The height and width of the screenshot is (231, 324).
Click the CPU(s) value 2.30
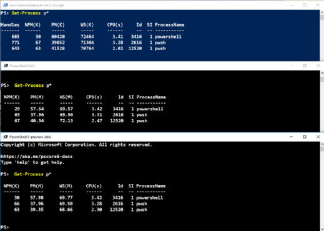(x=97, y=210)
